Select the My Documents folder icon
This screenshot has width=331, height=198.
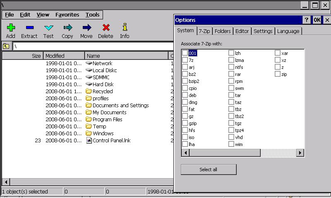[89, 112]
